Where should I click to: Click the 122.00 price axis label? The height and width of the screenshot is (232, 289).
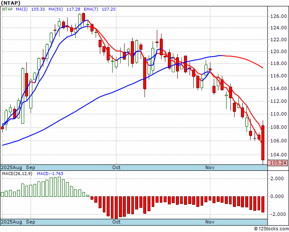click(278, 40)
